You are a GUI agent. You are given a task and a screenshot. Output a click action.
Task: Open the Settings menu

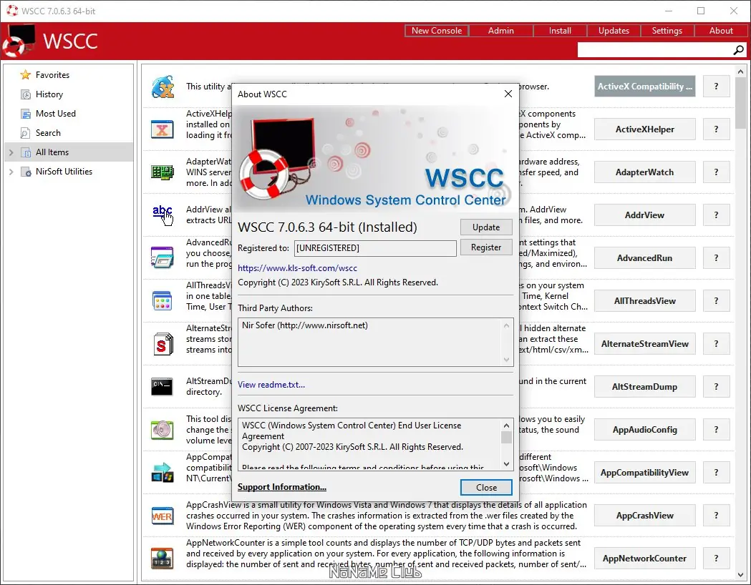click(667, 31)
